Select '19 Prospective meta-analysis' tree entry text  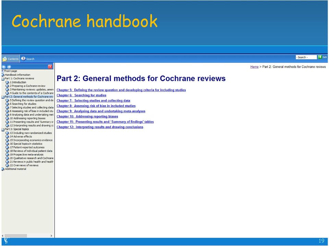click(27, 155)
